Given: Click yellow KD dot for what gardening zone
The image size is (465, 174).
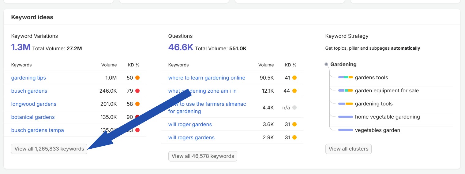Looking at the screenshot, I should click(294, 91).
